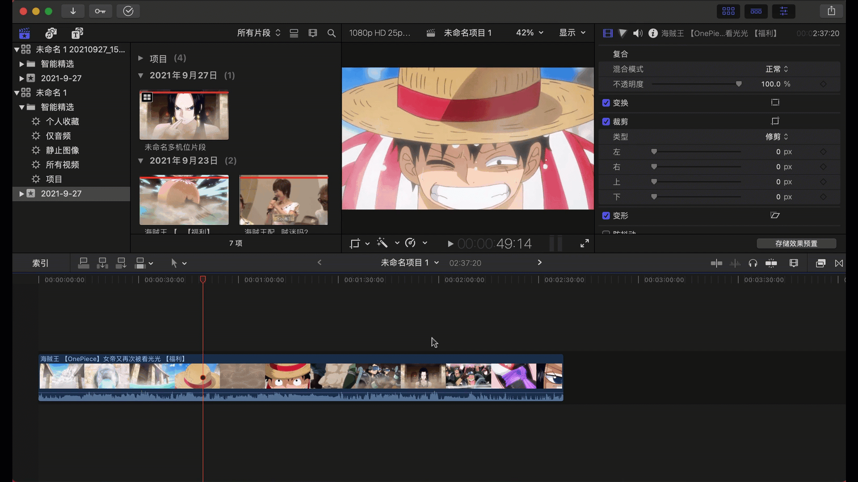Image resolution: width=858 pixels, height=482 pixels.
Task: Open video inspector film icon
Action: 608,33
